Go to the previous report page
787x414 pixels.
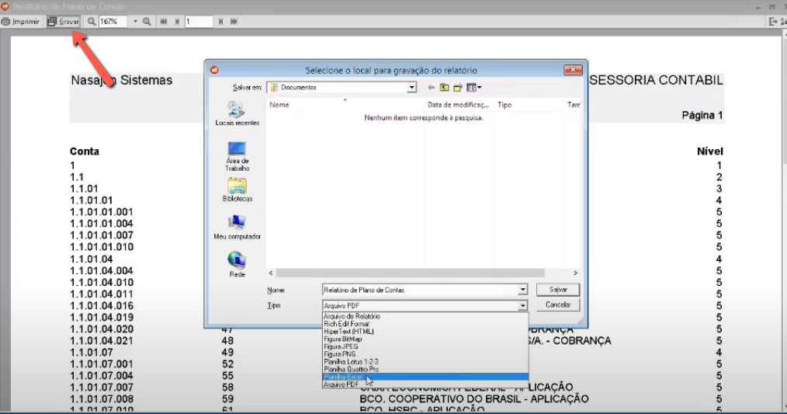(x=177, y=22)
